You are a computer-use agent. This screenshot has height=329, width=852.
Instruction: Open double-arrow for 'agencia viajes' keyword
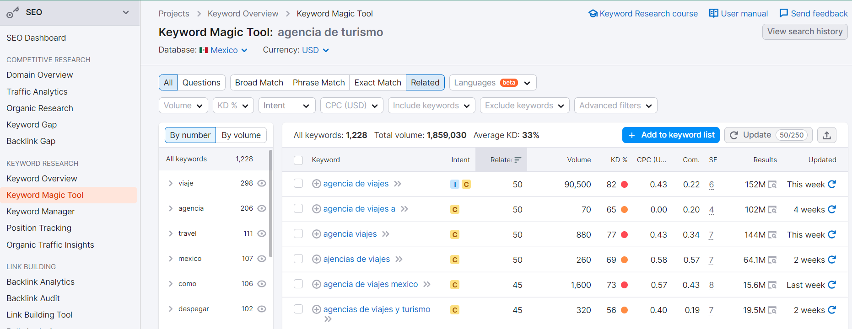(x=386, y=234)
